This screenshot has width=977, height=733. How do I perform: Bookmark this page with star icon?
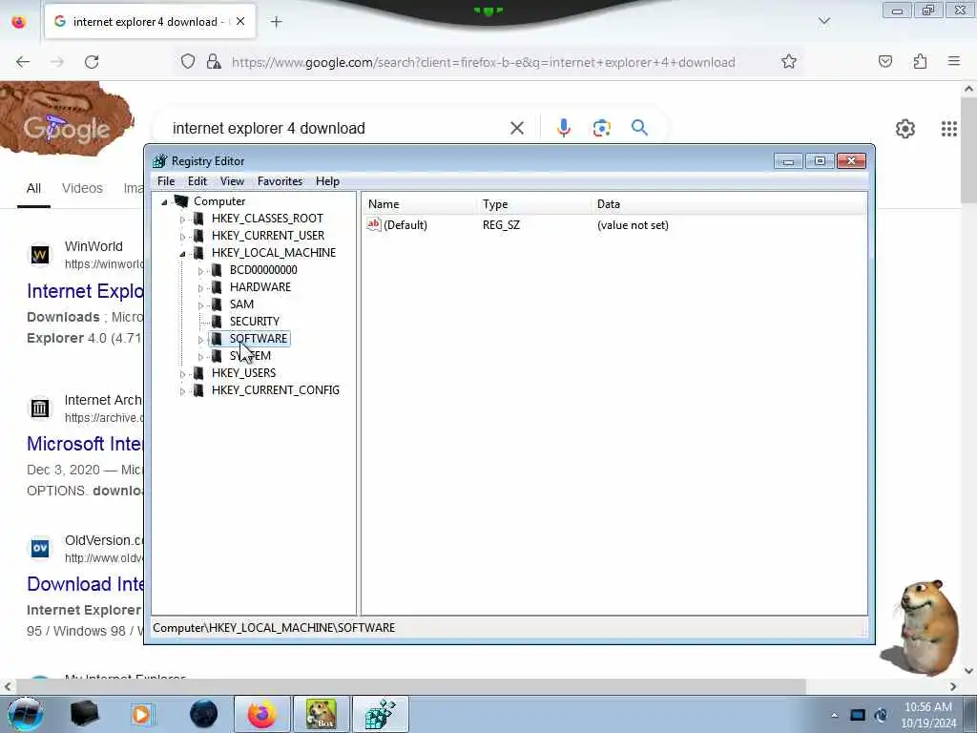coord(789,62)
